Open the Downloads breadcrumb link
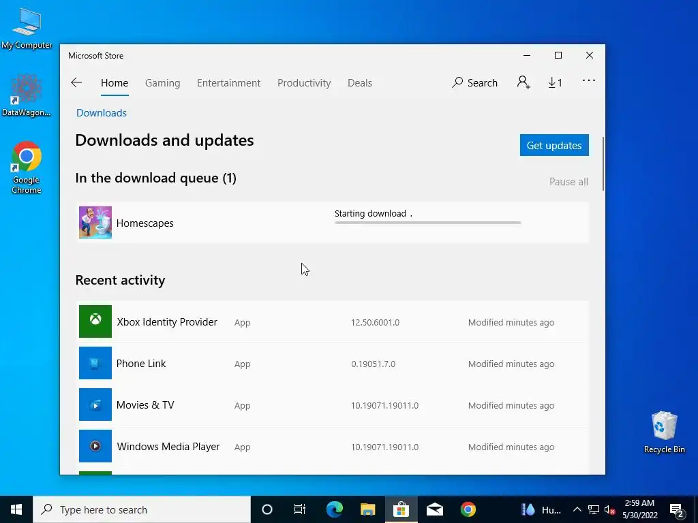 [102, 113]
